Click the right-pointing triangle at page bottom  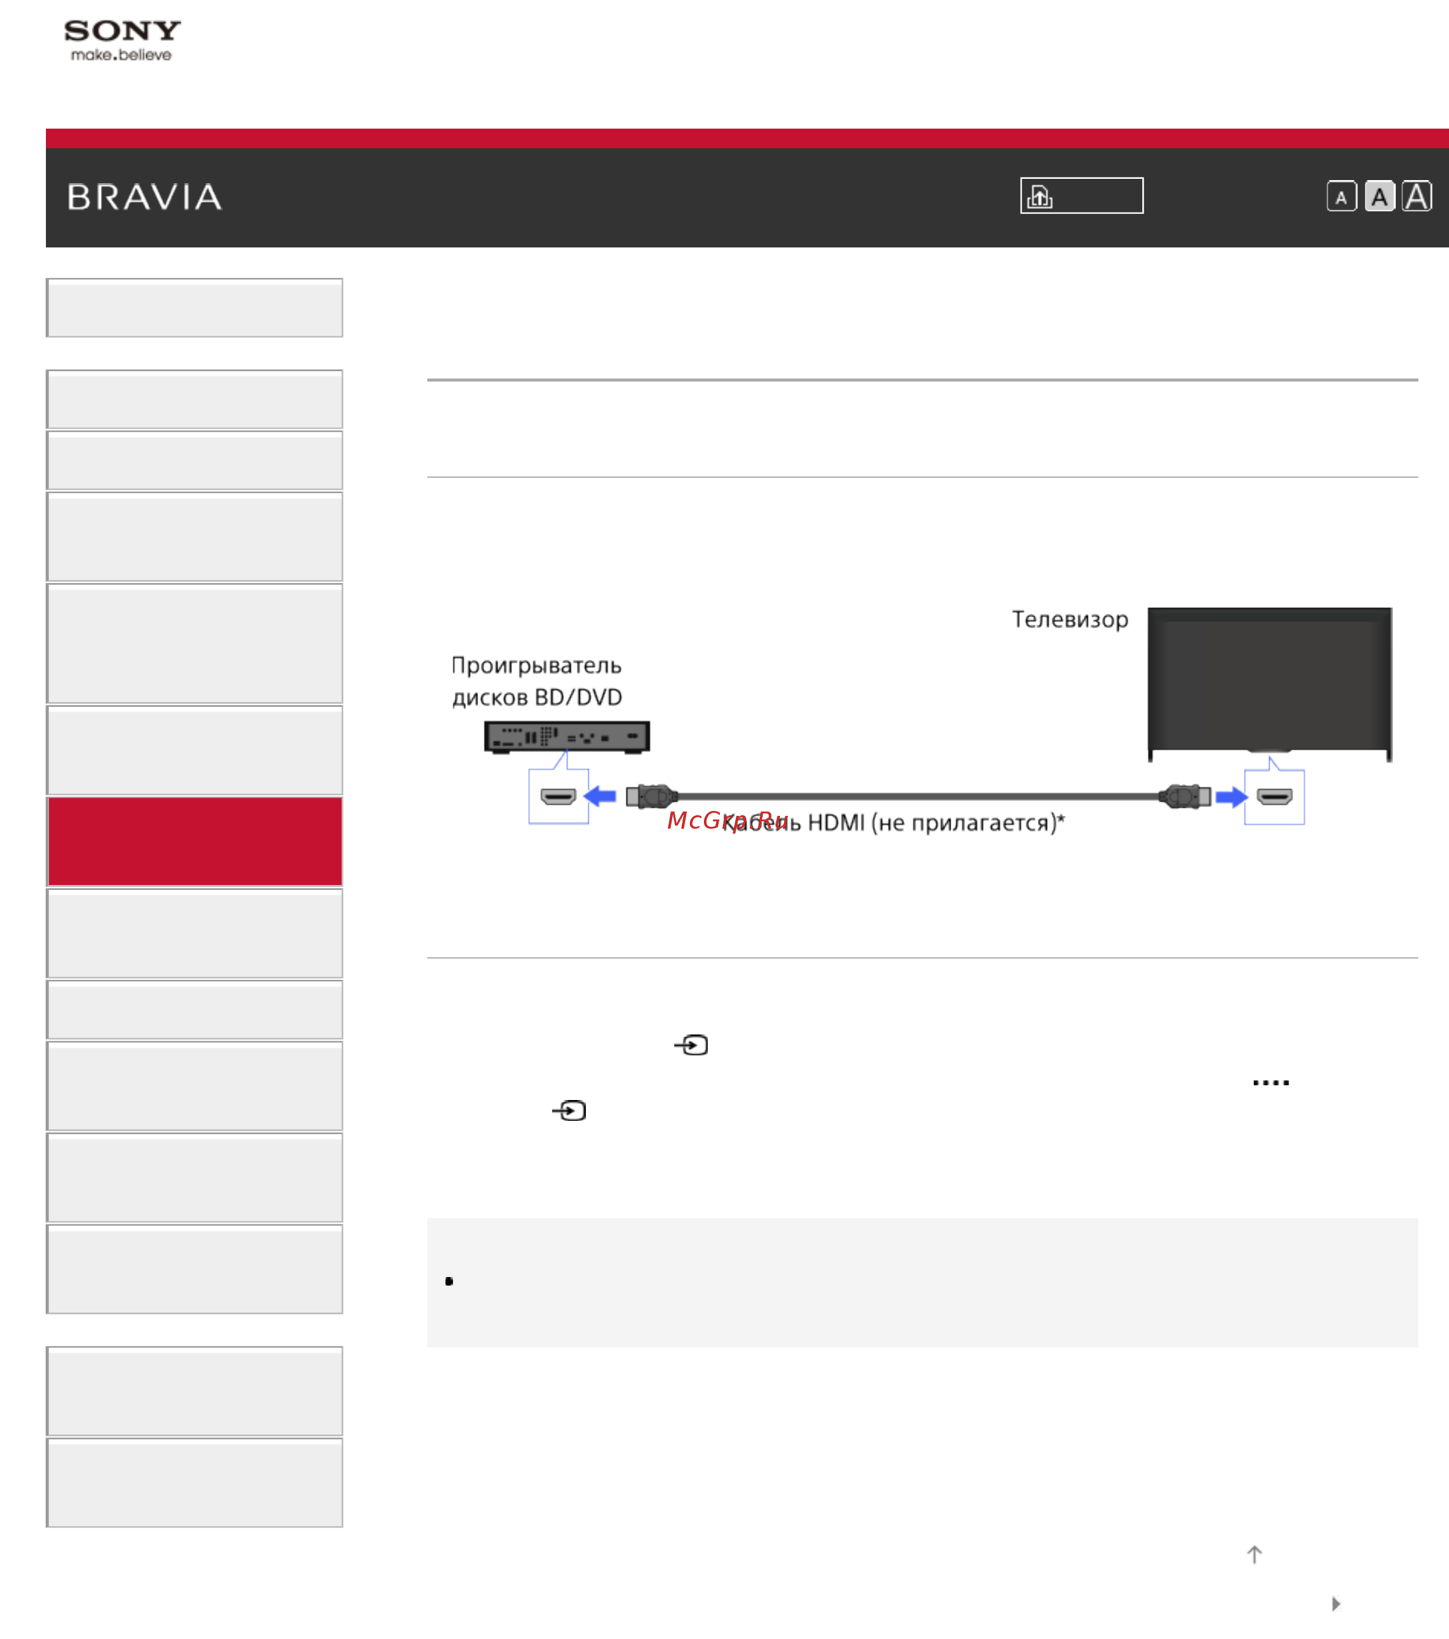1336,1603
